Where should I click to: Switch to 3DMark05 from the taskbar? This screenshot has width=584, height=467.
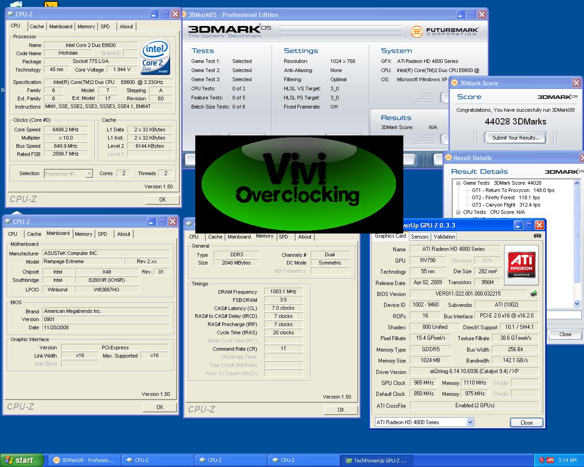(85, 460)
